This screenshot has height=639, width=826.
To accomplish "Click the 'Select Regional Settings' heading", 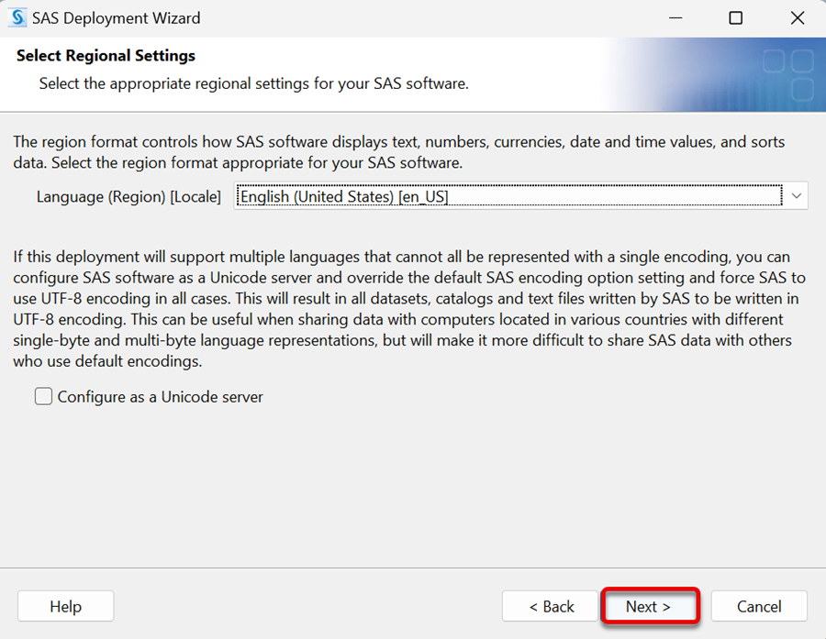I will pyautogui.click(x=106, y=56).
